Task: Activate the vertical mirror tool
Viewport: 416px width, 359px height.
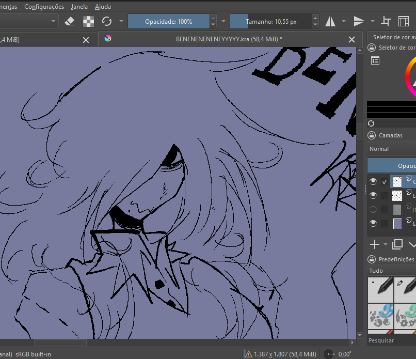Action: (x=359, y=21)
